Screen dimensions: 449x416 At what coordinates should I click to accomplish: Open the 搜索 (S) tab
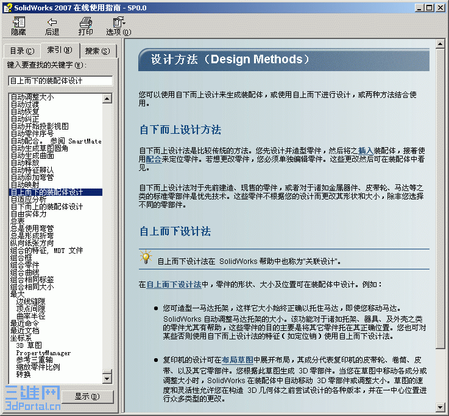click(x=97, y=51)
